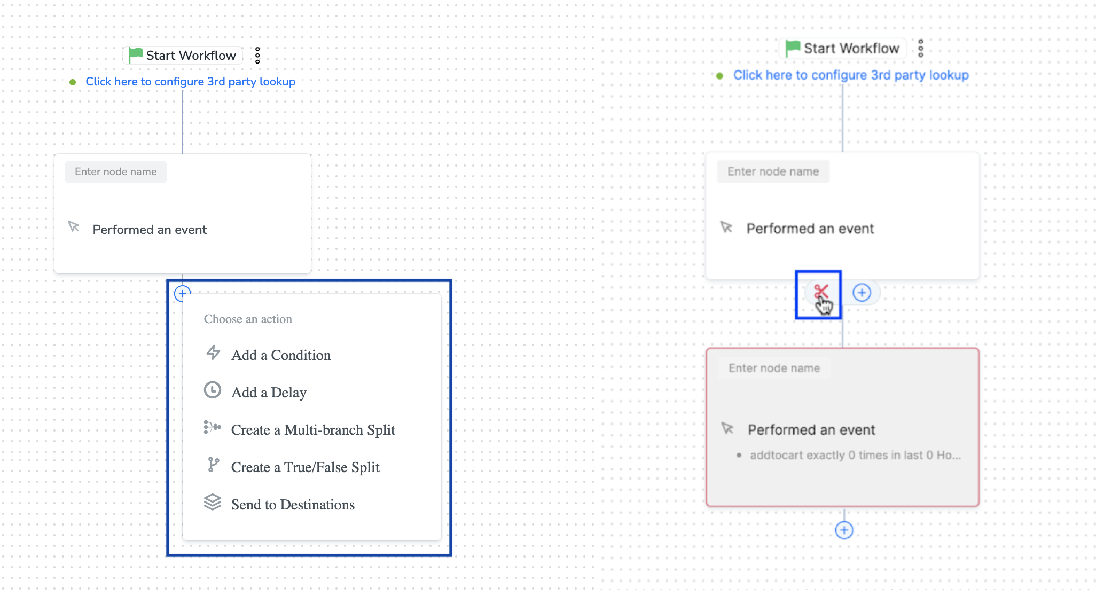Click the left Start Workflow flag button
The image size is (1096, 596).
[183, 55]
